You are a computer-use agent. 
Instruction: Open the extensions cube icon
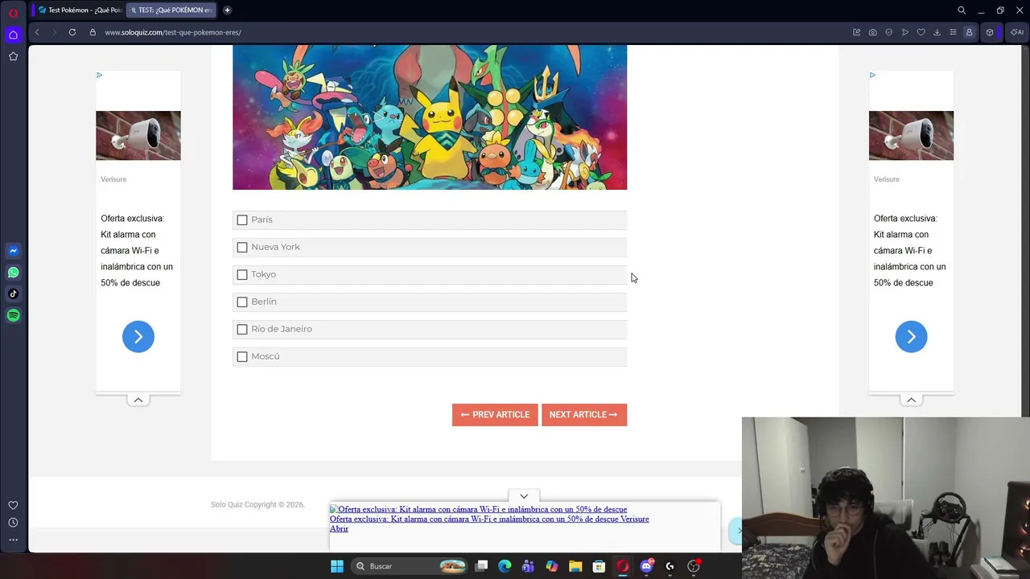click(990, 32)
